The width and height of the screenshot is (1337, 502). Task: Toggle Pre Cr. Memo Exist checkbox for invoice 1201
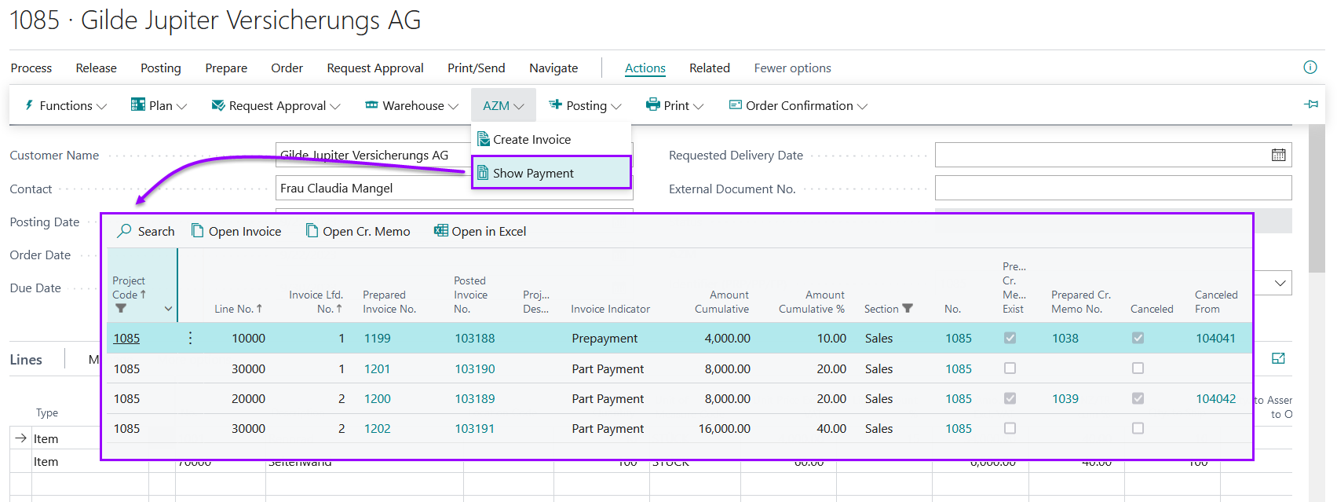click(x=1010, y=368)
